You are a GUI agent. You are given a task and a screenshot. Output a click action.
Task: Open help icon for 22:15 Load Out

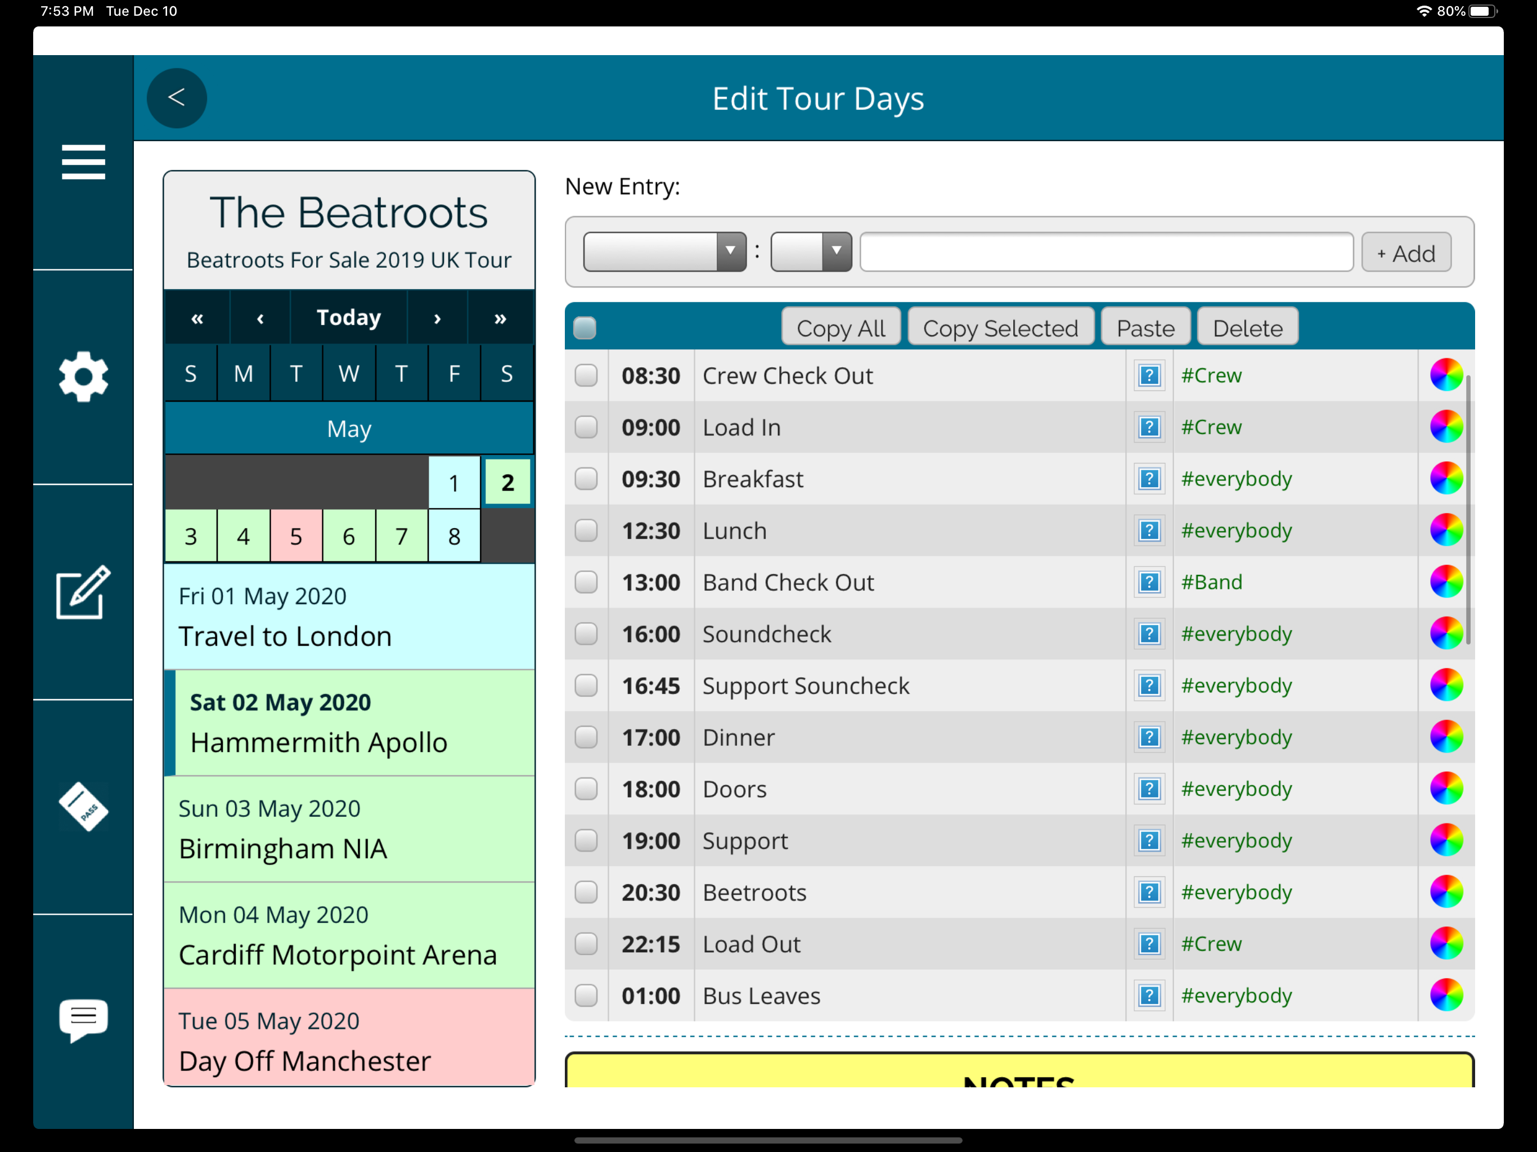1149,944
